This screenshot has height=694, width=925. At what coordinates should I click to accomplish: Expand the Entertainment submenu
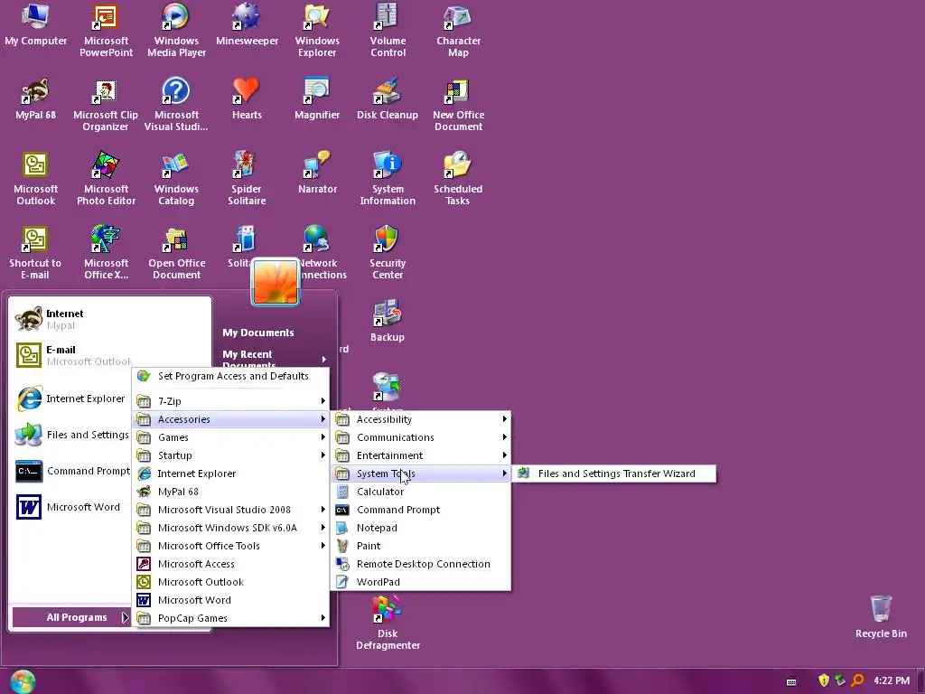421,455
